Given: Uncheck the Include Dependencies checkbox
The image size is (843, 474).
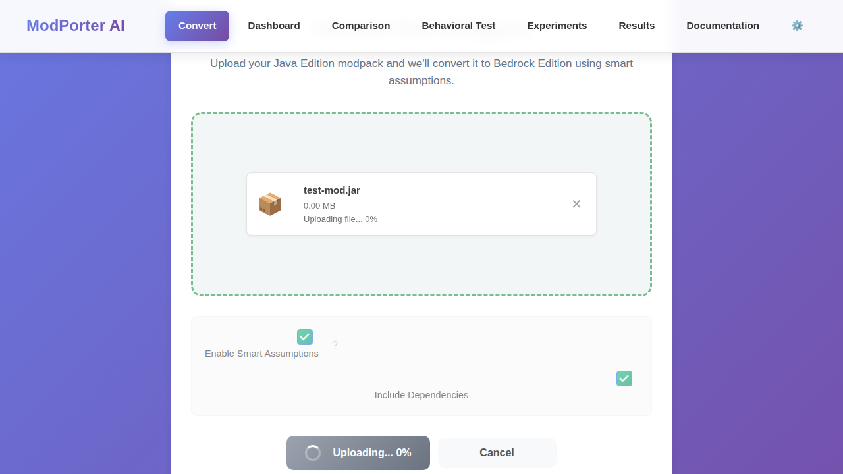Looking at the screenshot, I should [624, 379].
